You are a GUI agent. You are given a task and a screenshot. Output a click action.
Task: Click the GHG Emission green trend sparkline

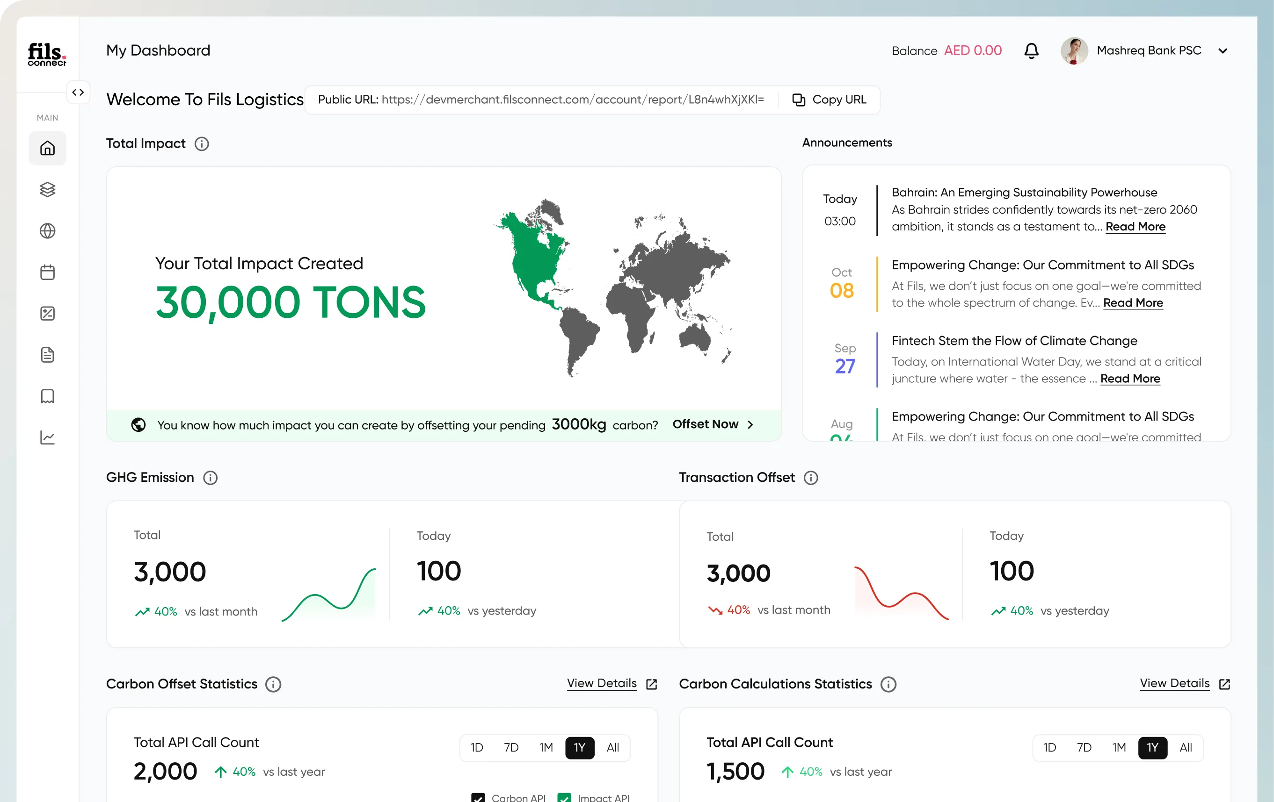point(328,594)
